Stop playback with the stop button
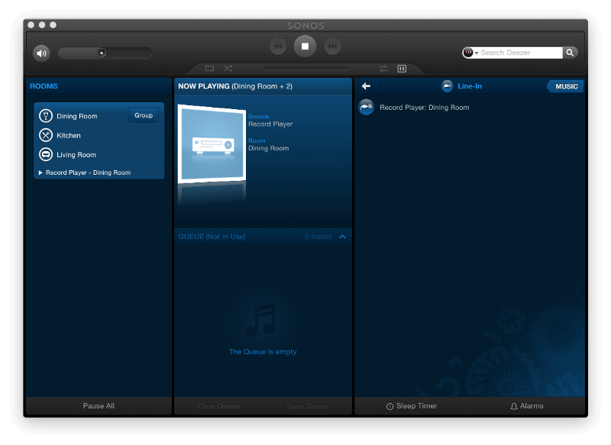The width and height of the screenshot is (611, 445). point(305,47)
